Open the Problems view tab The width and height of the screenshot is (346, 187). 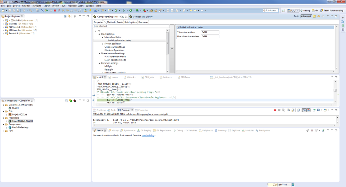coord(99,110)
